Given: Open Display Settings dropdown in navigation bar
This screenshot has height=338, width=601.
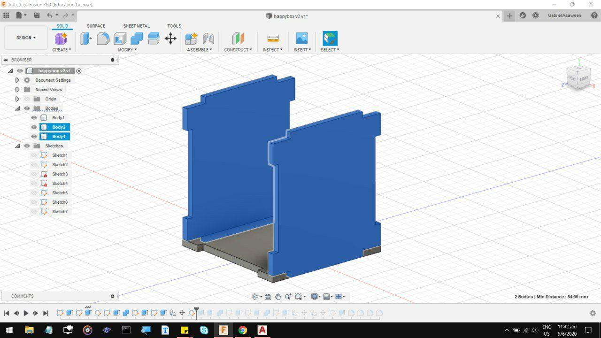Looking at the screenshot, I should 316,297.
